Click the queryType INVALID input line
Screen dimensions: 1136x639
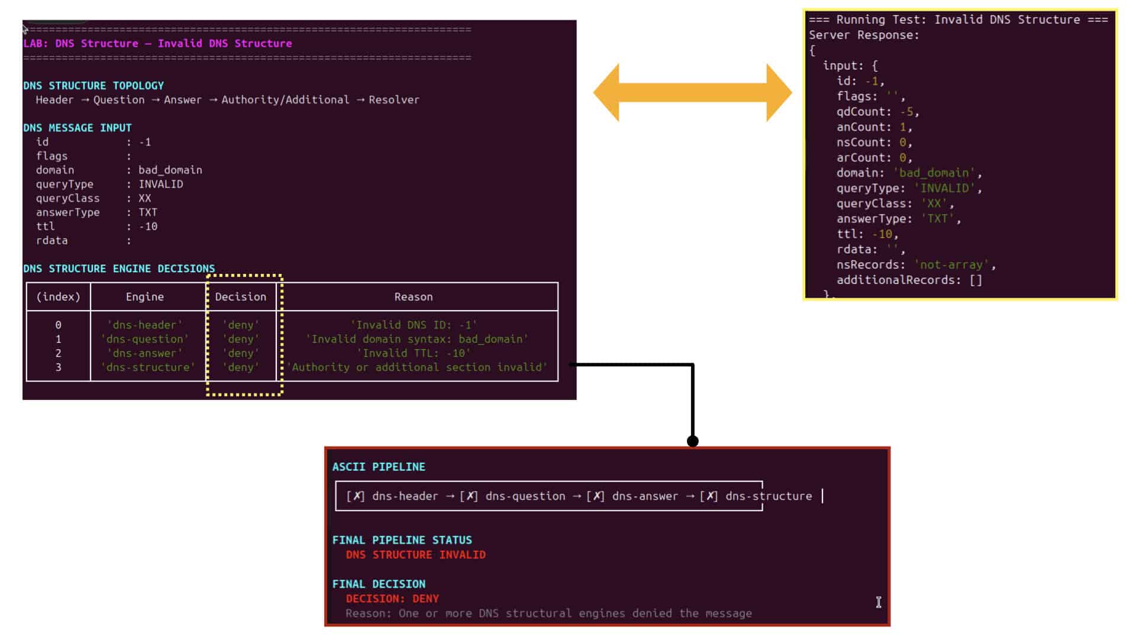tap(109, 184)
